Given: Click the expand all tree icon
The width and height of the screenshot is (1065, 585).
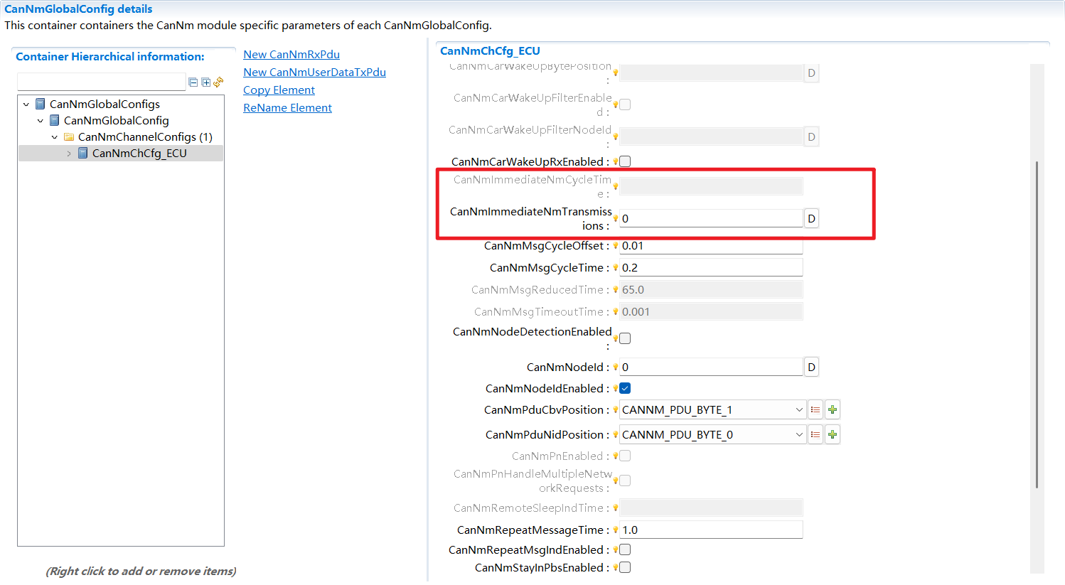Looking at the screenshot, I should coord(205,82).
